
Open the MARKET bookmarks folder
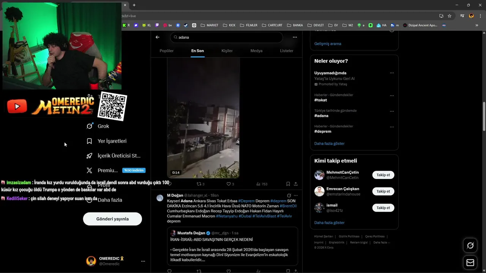point(210,25)
